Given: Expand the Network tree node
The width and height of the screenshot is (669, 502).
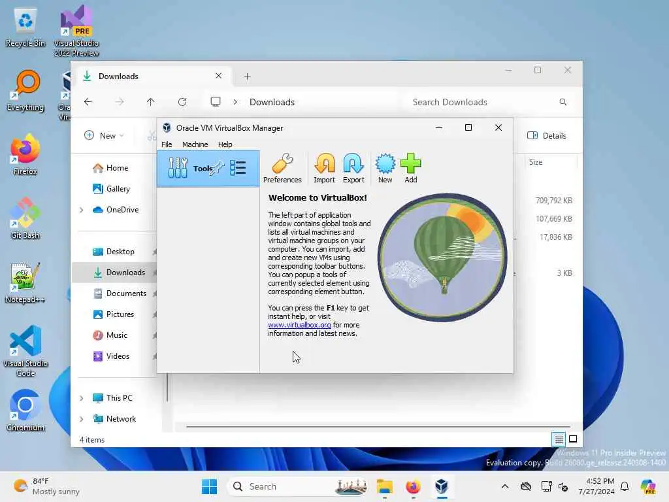Looking at the screenshot, I should (x=81, y=419).
